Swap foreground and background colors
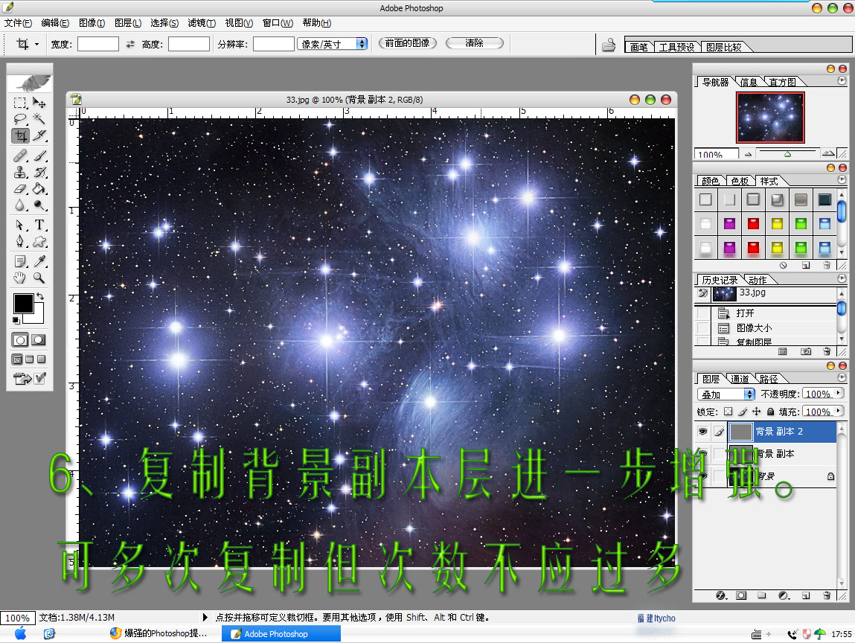855x643 pixels. (39, 297)
